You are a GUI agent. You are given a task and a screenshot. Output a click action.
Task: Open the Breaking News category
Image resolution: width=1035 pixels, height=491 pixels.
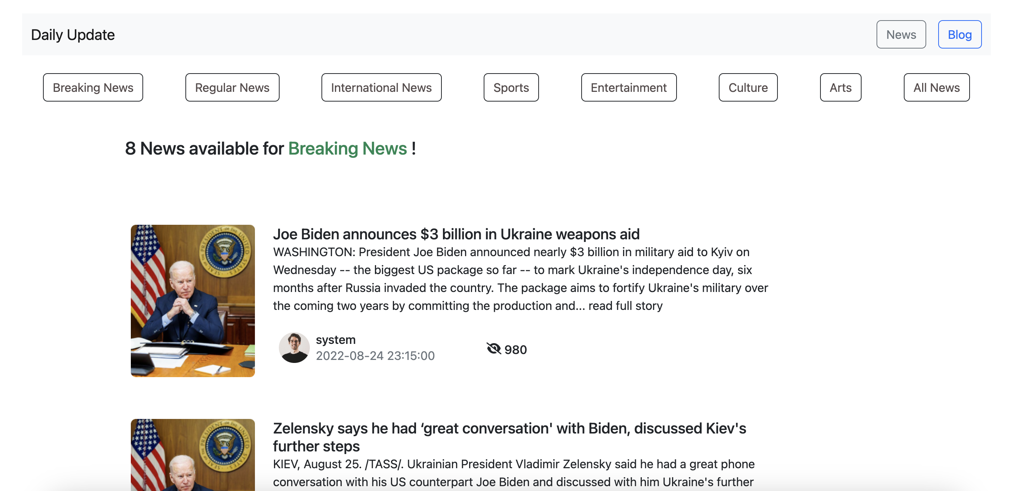pyautogui.click(x=93, y=87)
